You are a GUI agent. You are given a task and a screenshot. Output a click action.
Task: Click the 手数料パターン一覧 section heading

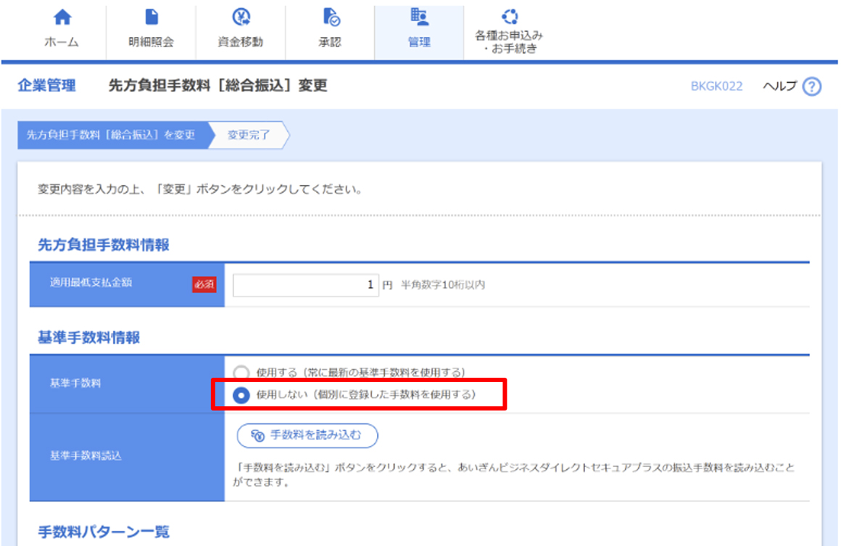point(104,532)
